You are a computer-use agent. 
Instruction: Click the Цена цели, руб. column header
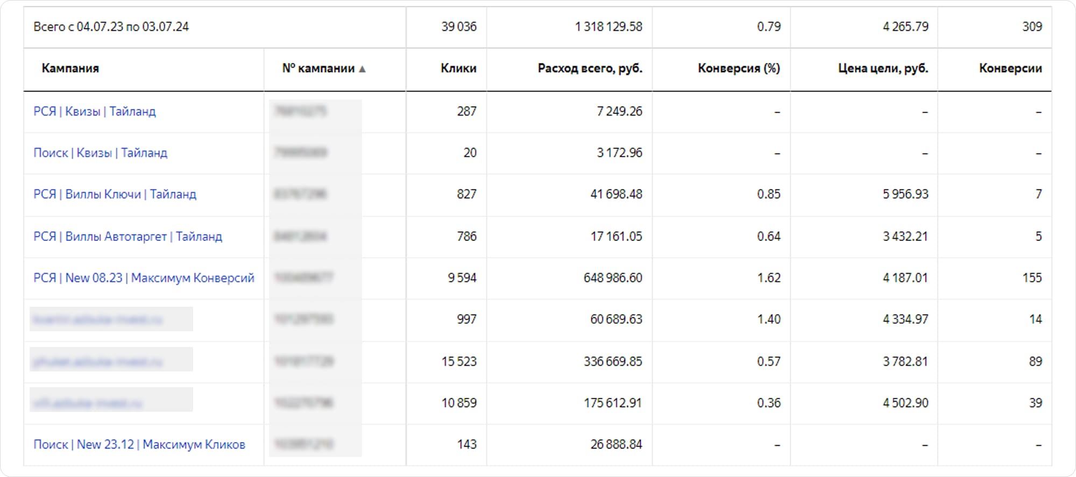click(x=883, y=68)
